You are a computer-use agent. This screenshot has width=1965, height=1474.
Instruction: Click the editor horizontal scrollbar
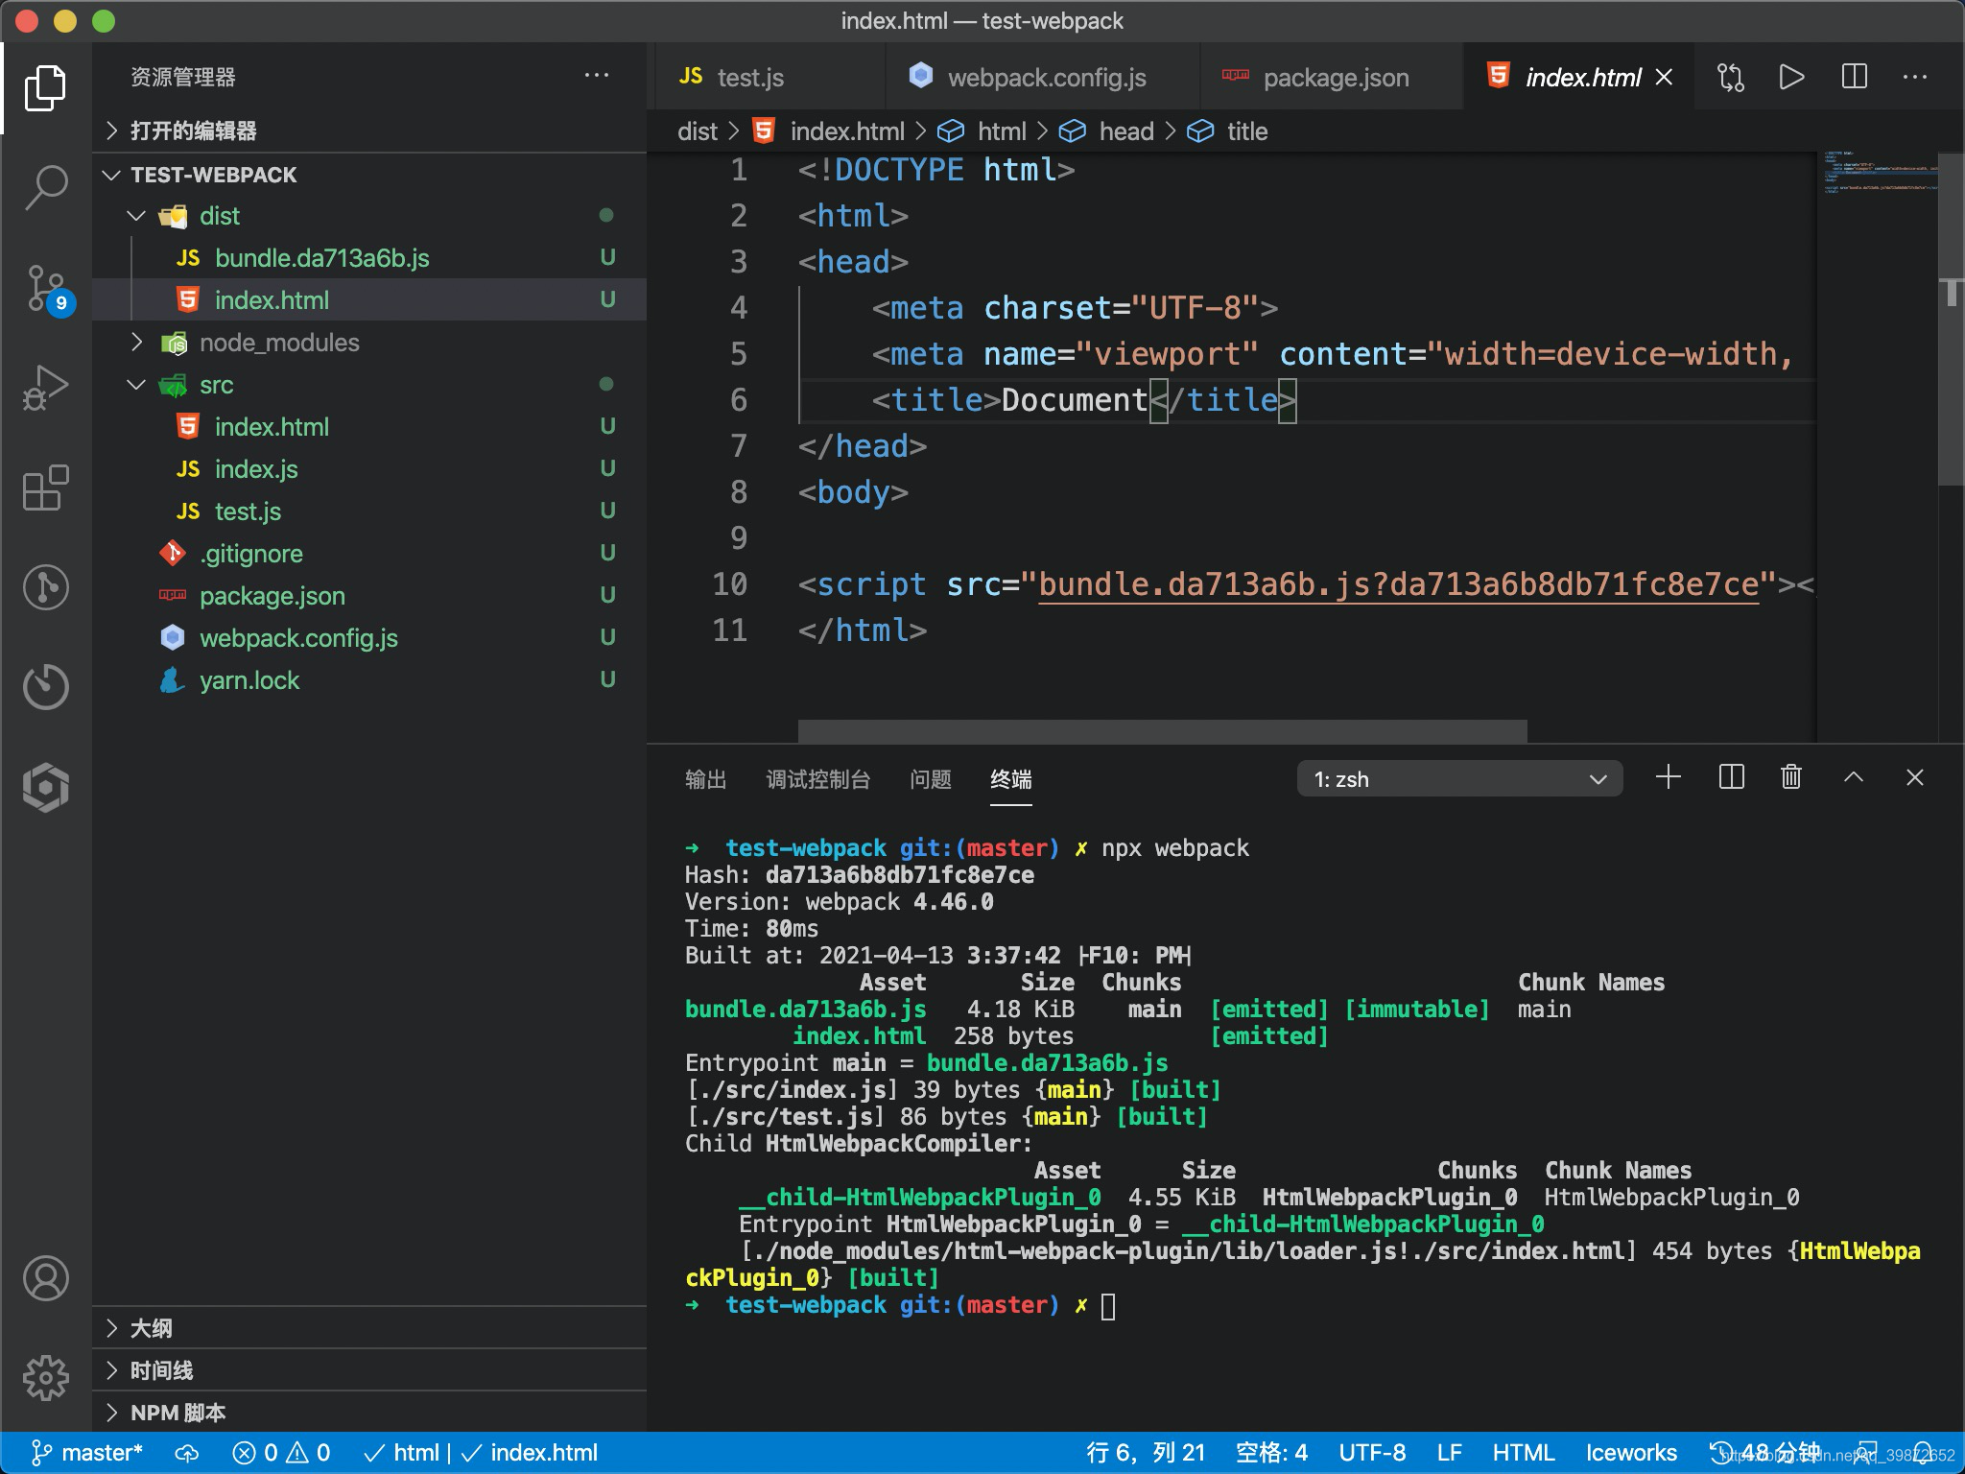(1162, 730)
